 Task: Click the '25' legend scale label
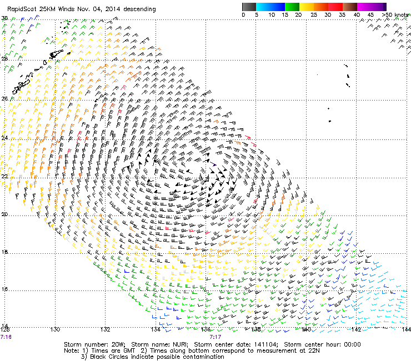(x=314, y=14)
